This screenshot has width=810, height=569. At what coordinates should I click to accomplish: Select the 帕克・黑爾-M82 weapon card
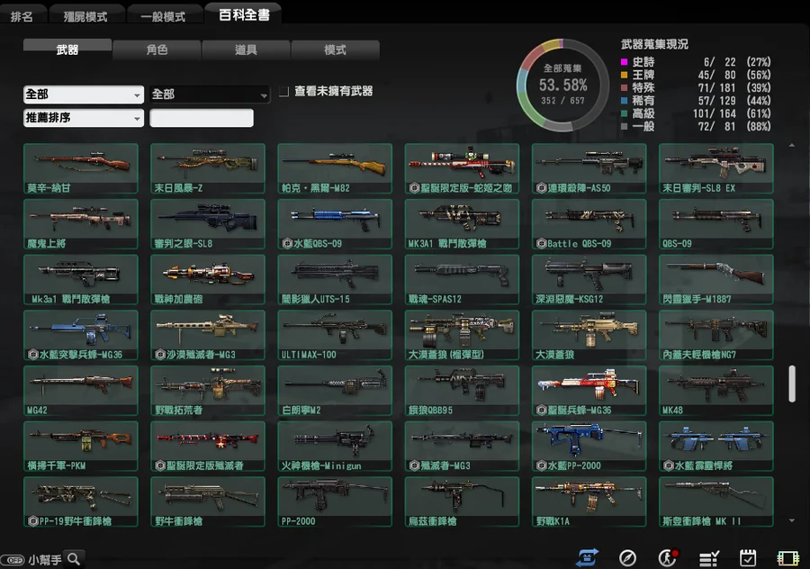[x=335, y=168]
